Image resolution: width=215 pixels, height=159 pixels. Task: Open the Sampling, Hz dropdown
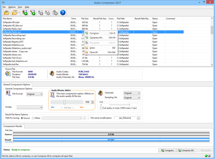[132, 98]
